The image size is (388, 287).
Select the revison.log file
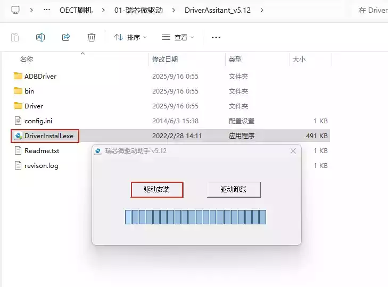tap(41, 165)
